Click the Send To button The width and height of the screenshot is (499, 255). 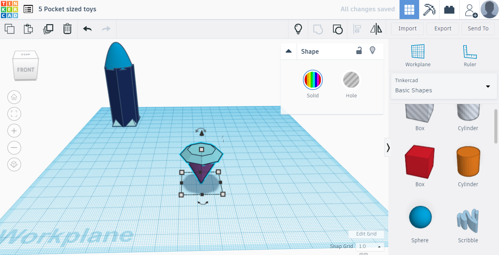coord(478,28)
